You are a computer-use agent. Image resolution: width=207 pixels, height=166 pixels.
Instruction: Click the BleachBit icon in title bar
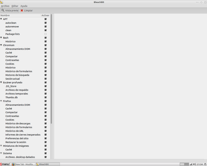(2, 2)
